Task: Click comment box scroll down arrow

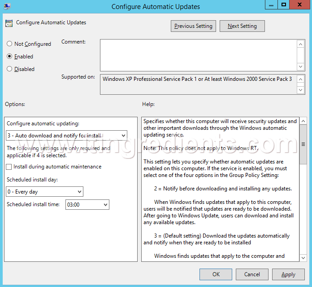Action: [x=301, y=66]
